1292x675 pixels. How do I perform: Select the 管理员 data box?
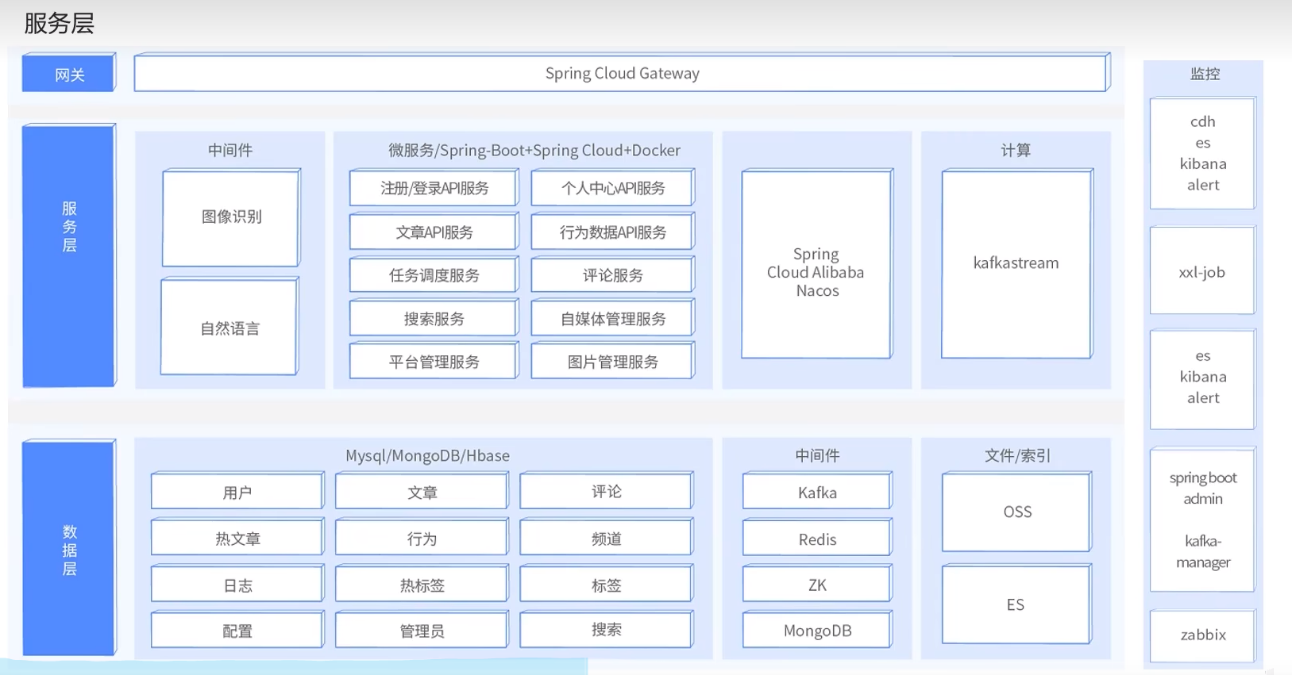[422, 630]
